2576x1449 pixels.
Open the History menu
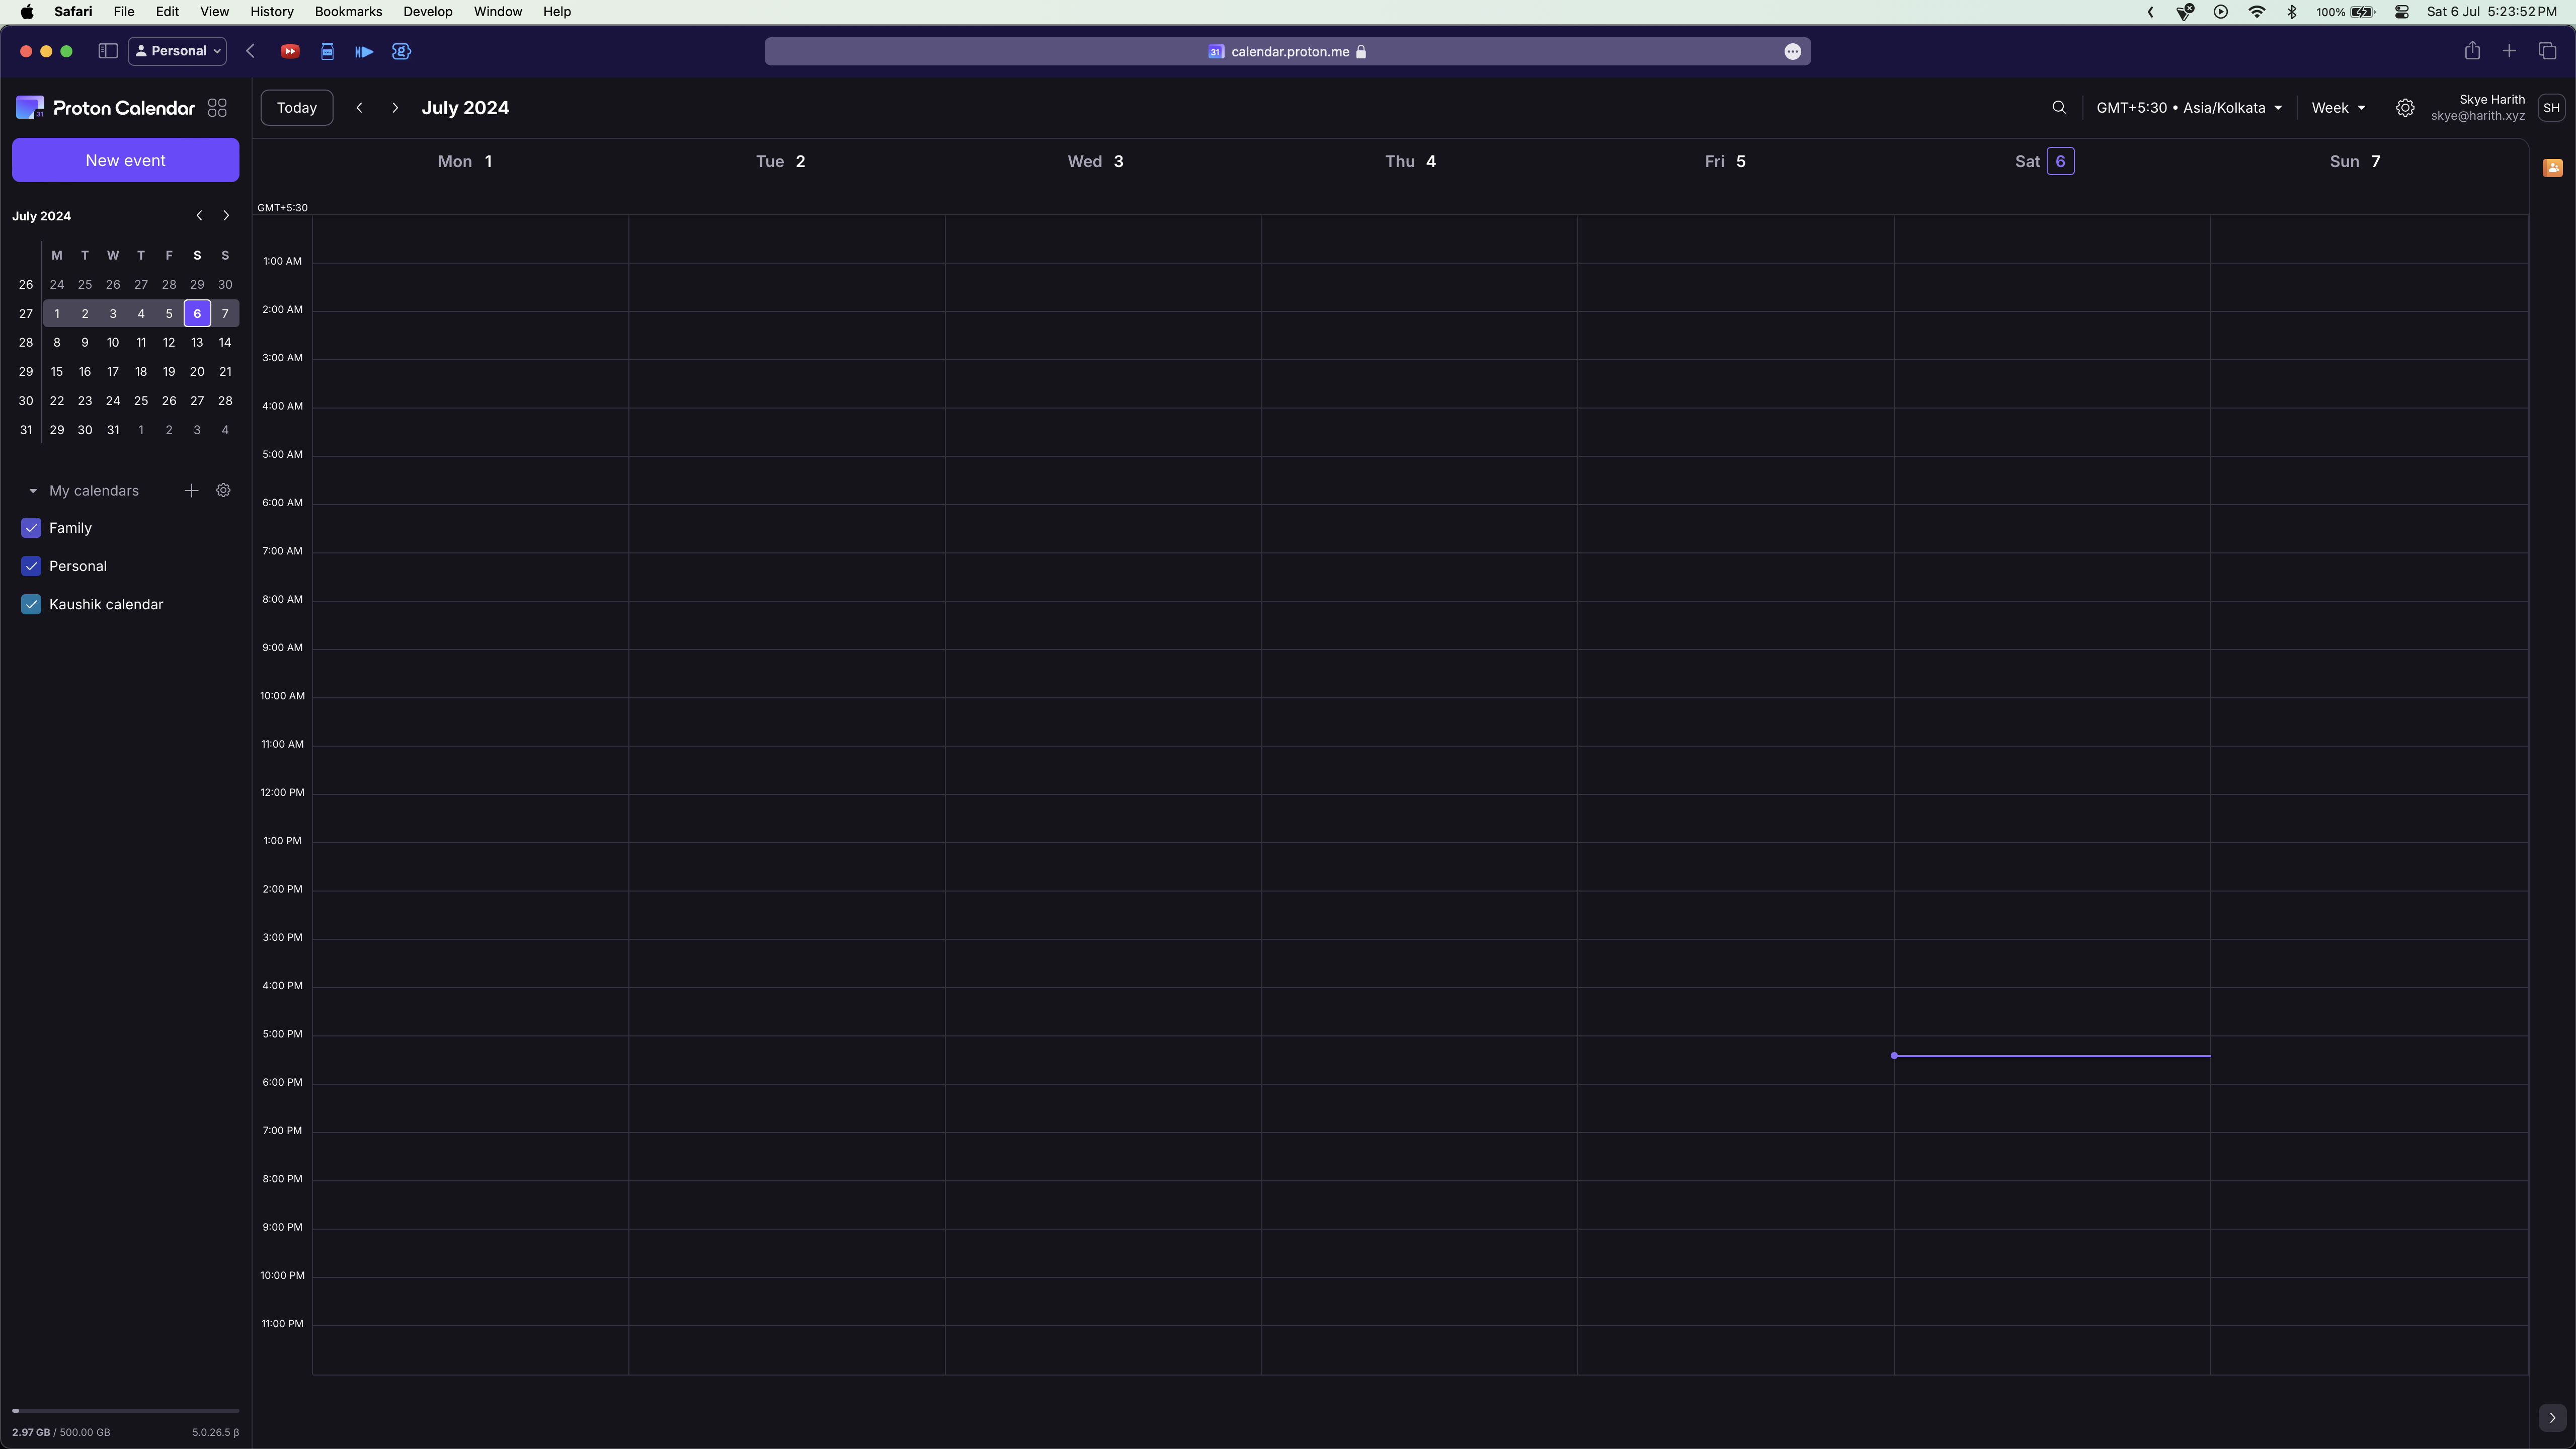(271, 12)
